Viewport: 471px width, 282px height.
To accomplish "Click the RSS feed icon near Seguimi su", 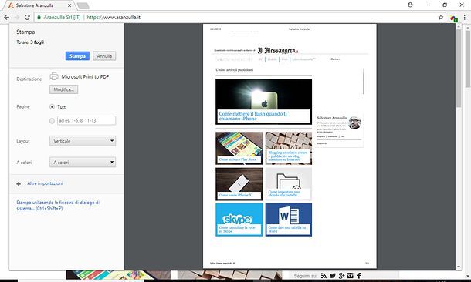I will (324, 276).
